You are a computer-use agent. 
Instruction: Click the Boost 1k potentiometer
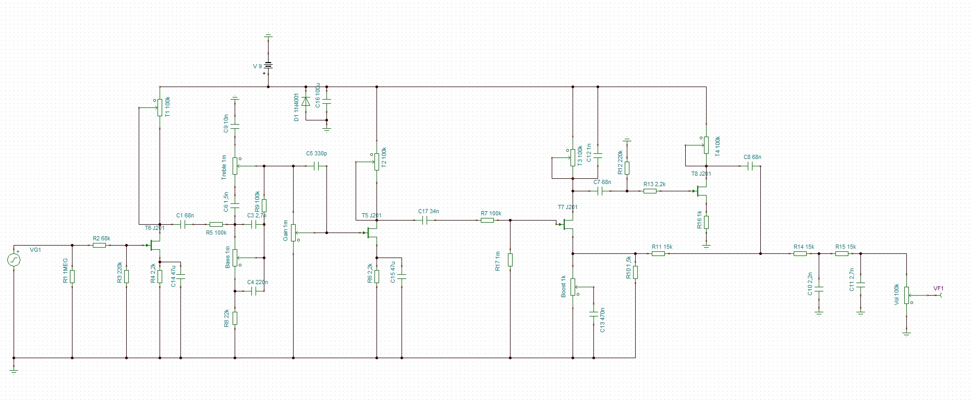(573, 287)
